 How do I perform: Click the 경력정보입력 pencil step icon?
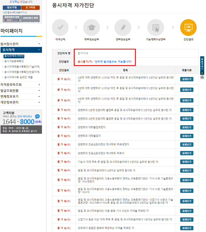pos(123,27)
